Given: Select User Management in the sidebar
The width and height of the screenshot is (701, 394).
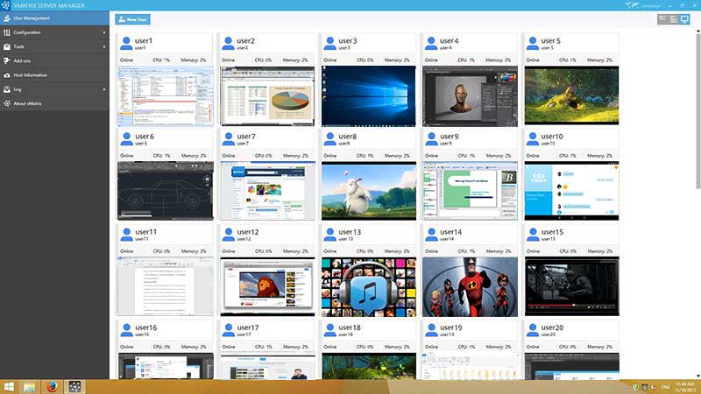Looking at the screenshot, I should coord(53,18).
